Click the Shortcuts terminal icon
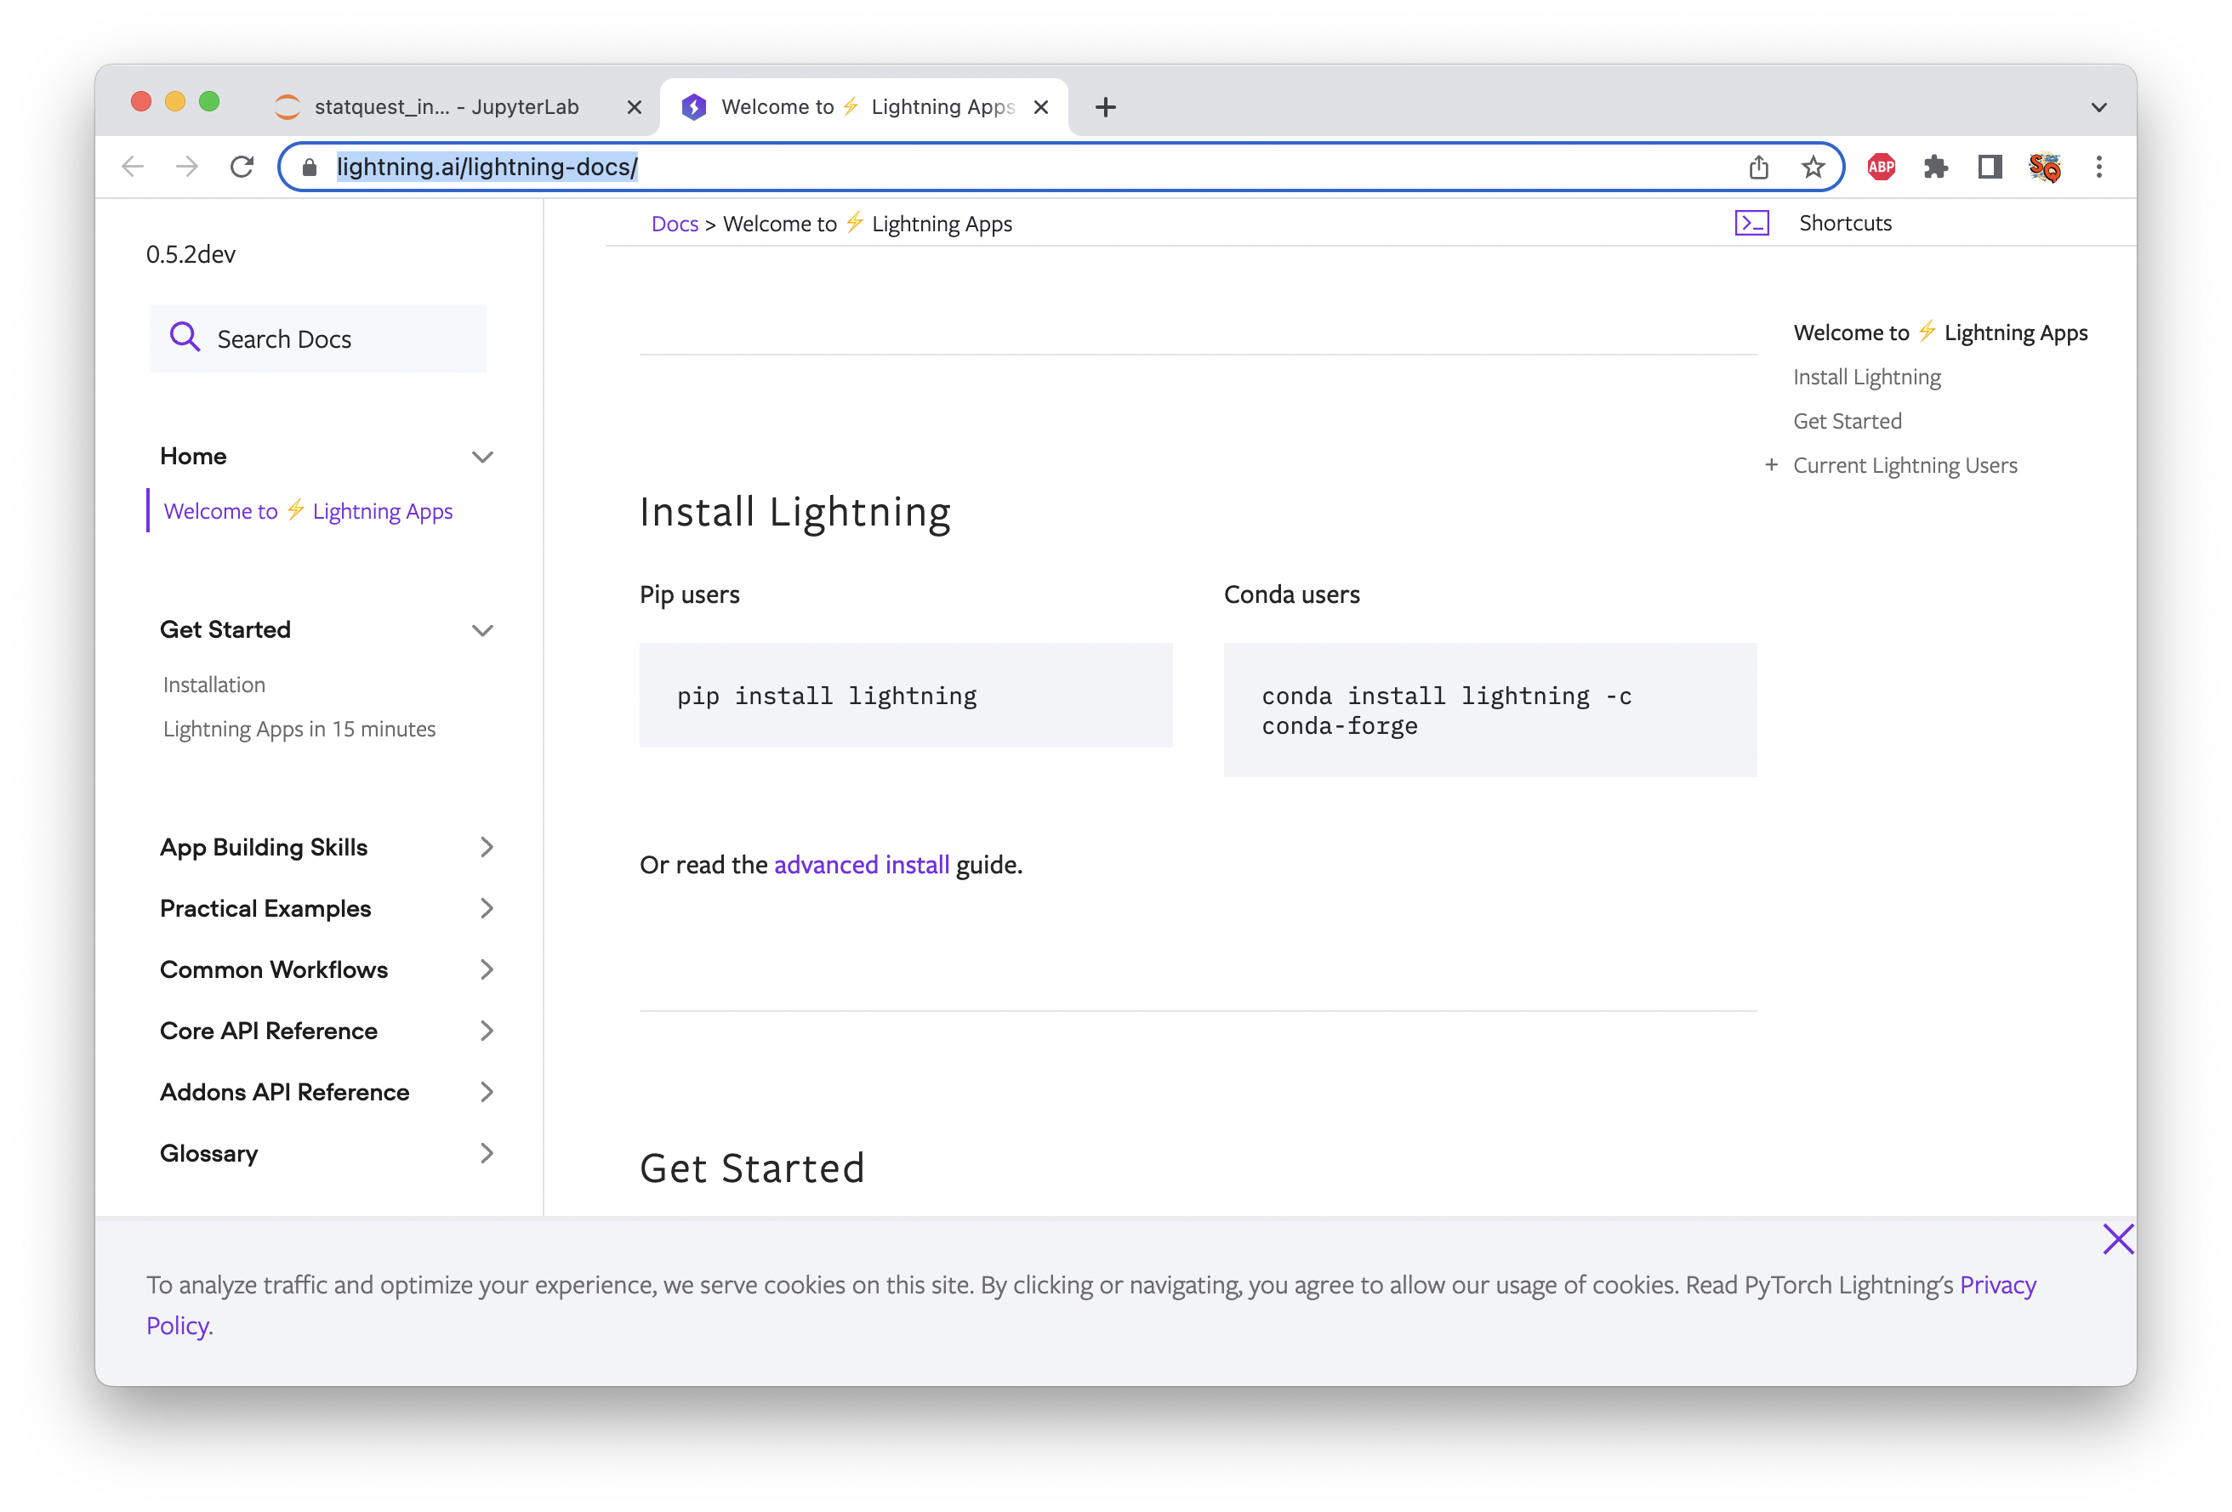Viewport: 2232px width, 1512px height. coord(1751,223)
